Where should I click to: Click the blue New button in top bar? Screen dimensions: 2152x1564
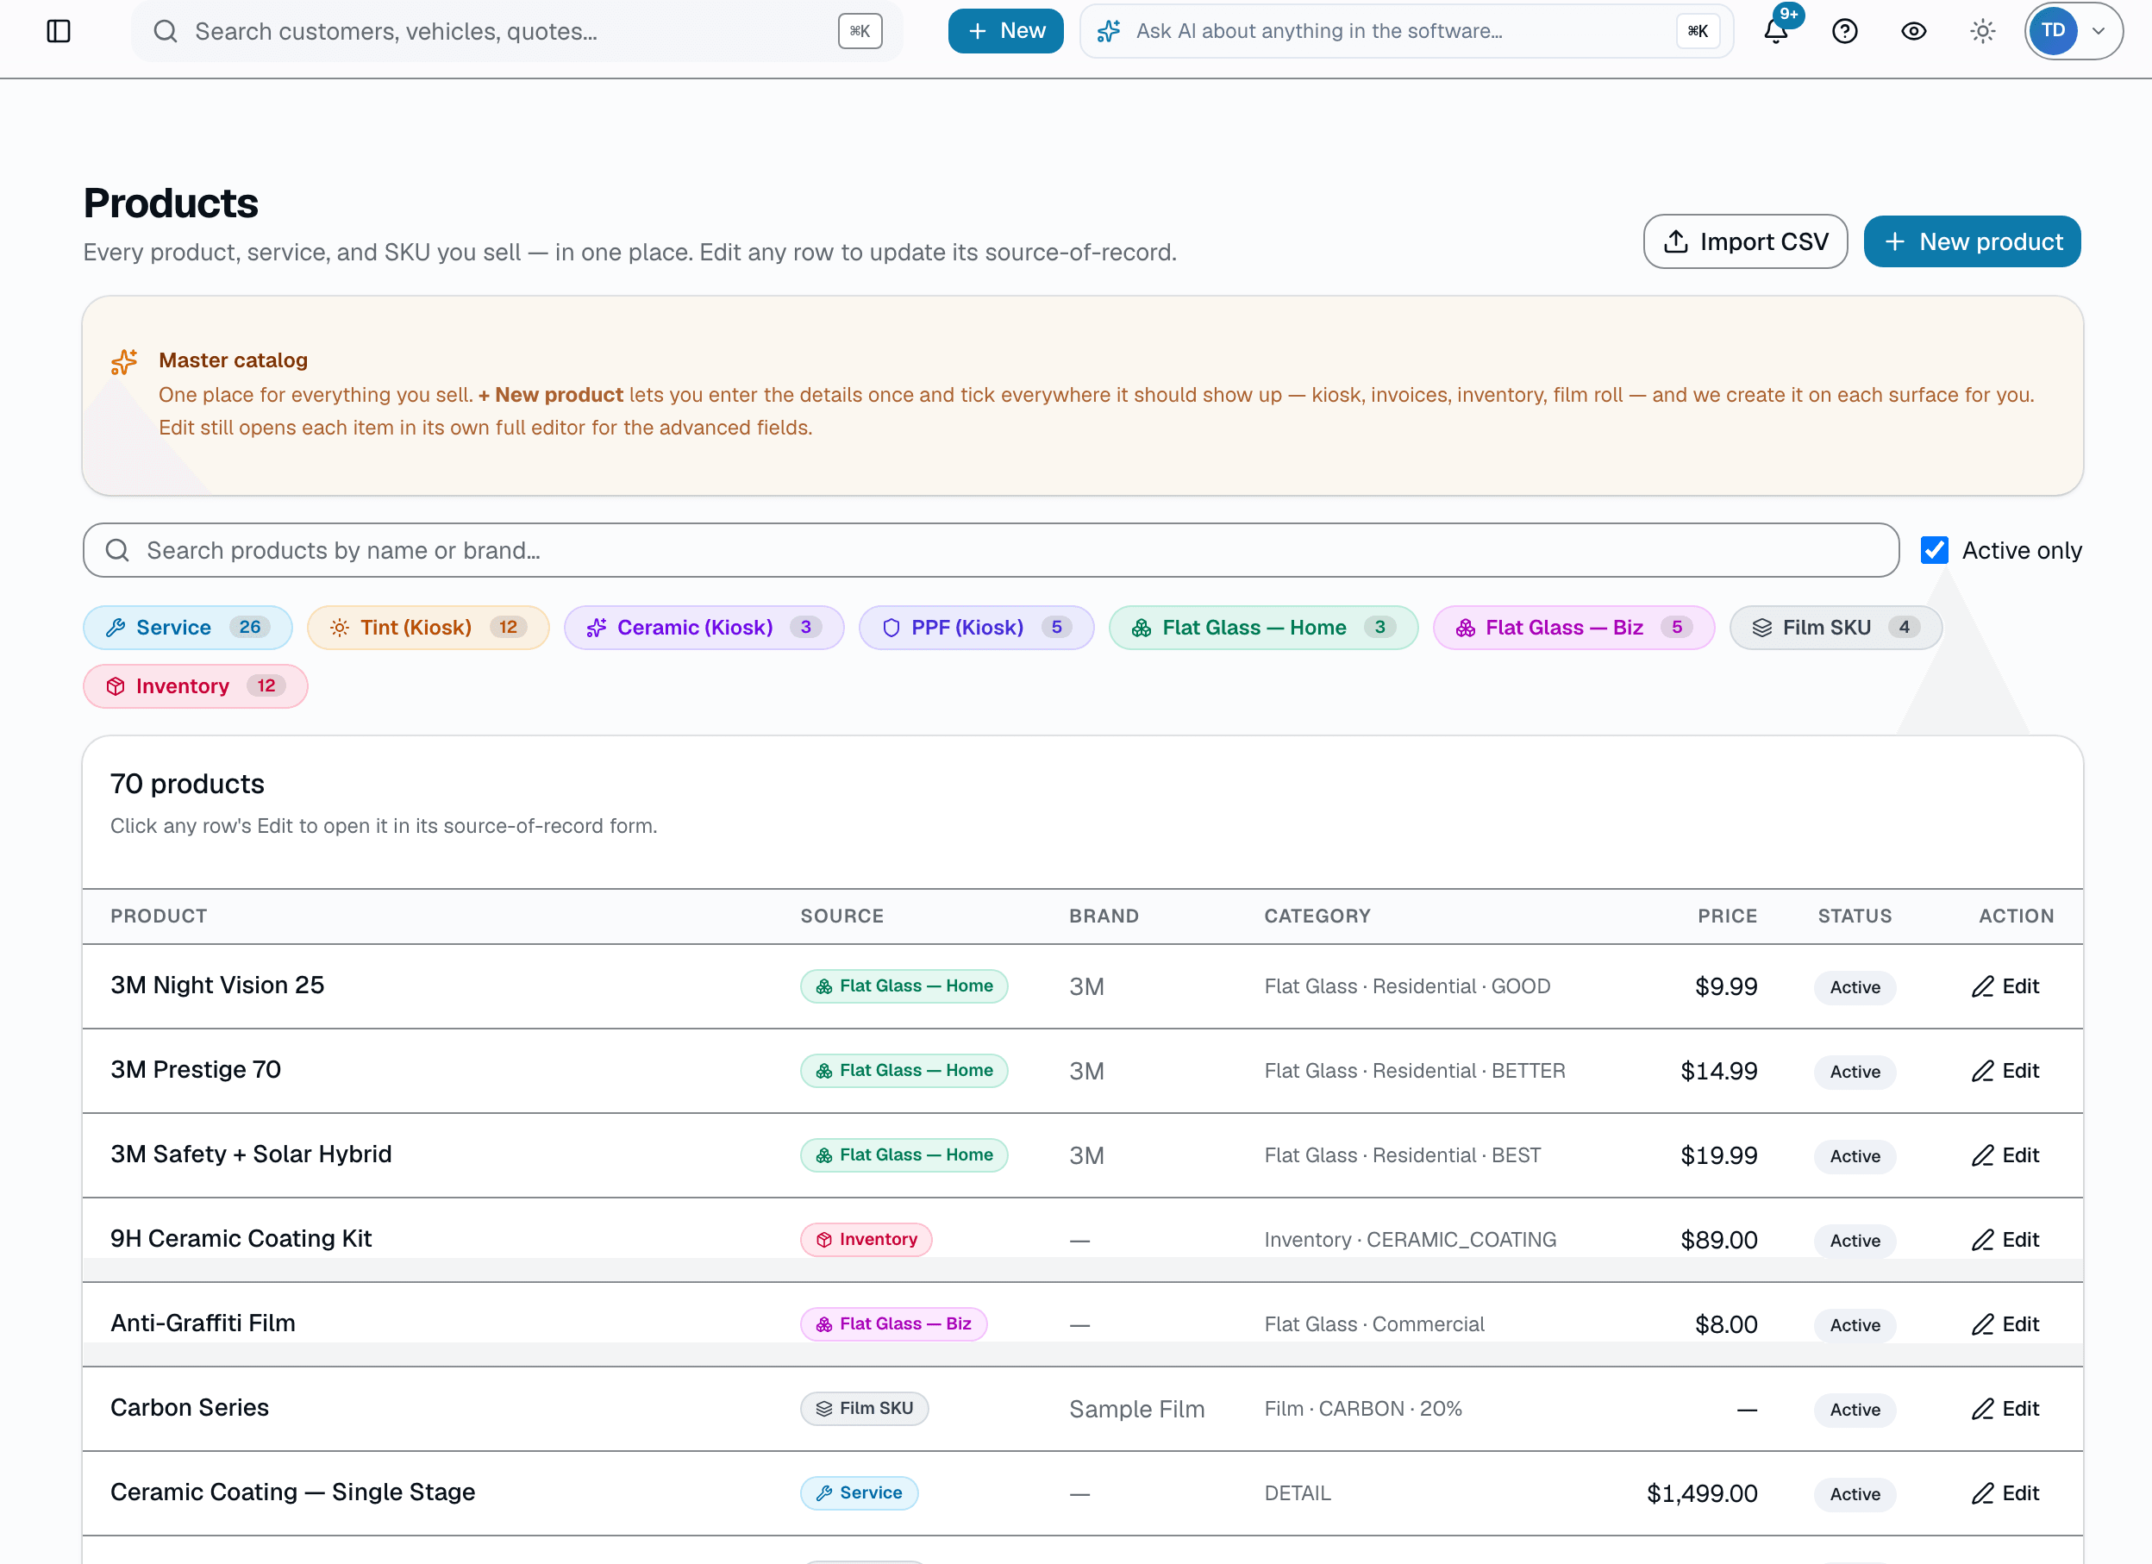point(1006,31)
